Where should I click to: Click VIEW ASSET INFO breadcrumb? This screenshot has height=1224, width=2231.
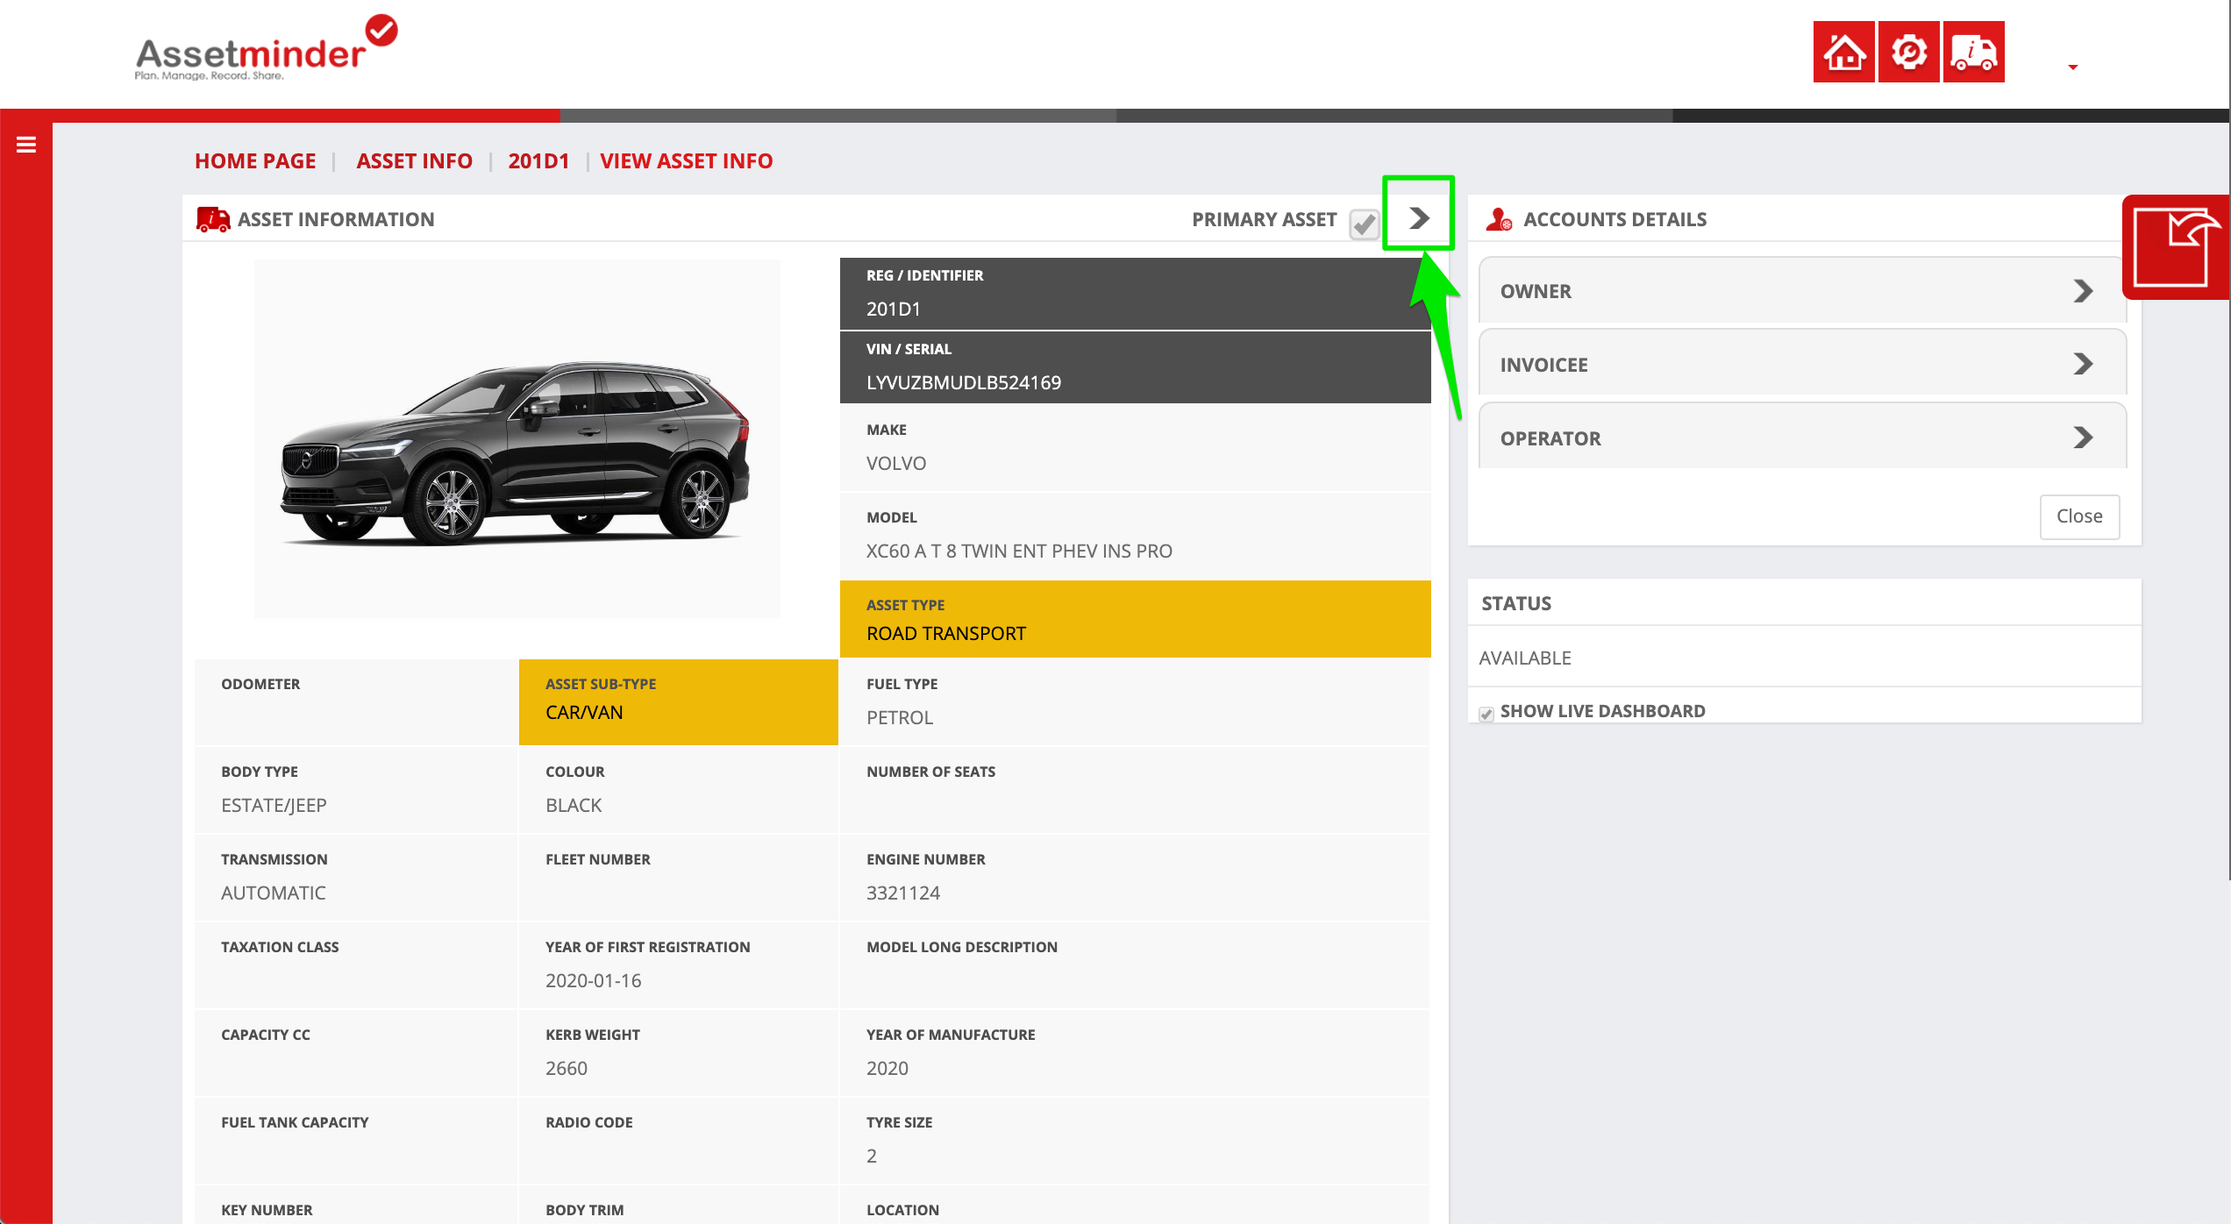point(686,161)
